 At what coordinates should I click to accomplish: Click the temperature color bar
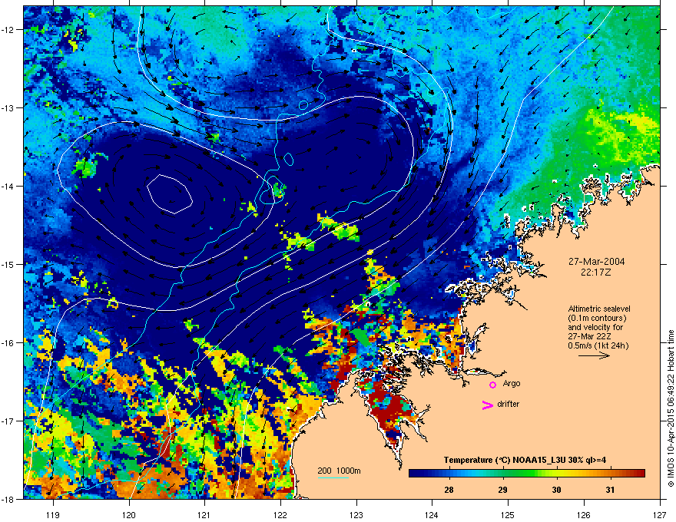point(527,473)
